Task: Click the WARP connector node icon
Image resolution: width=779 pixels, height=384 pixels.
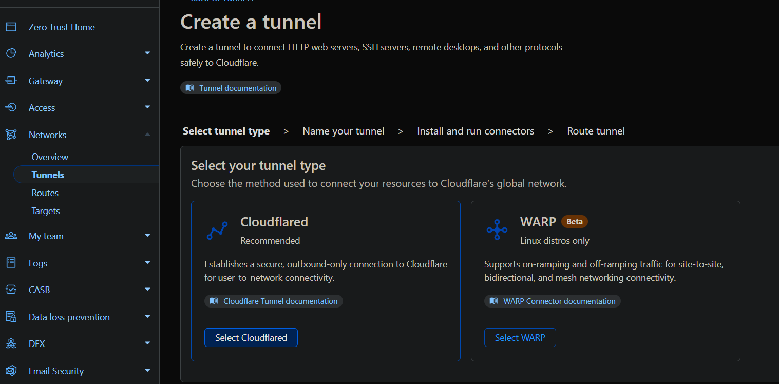Action: click(x=497, y=229)
